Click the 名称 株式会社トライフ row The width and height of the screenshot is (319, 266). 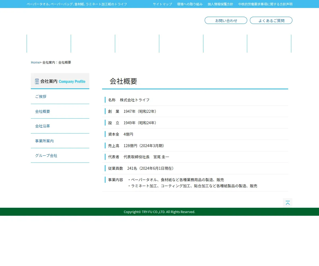click(195, 100)
